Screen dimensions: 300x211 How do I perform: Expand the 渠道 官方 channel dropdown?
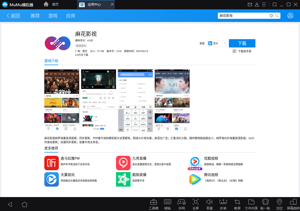pos(217,43)
